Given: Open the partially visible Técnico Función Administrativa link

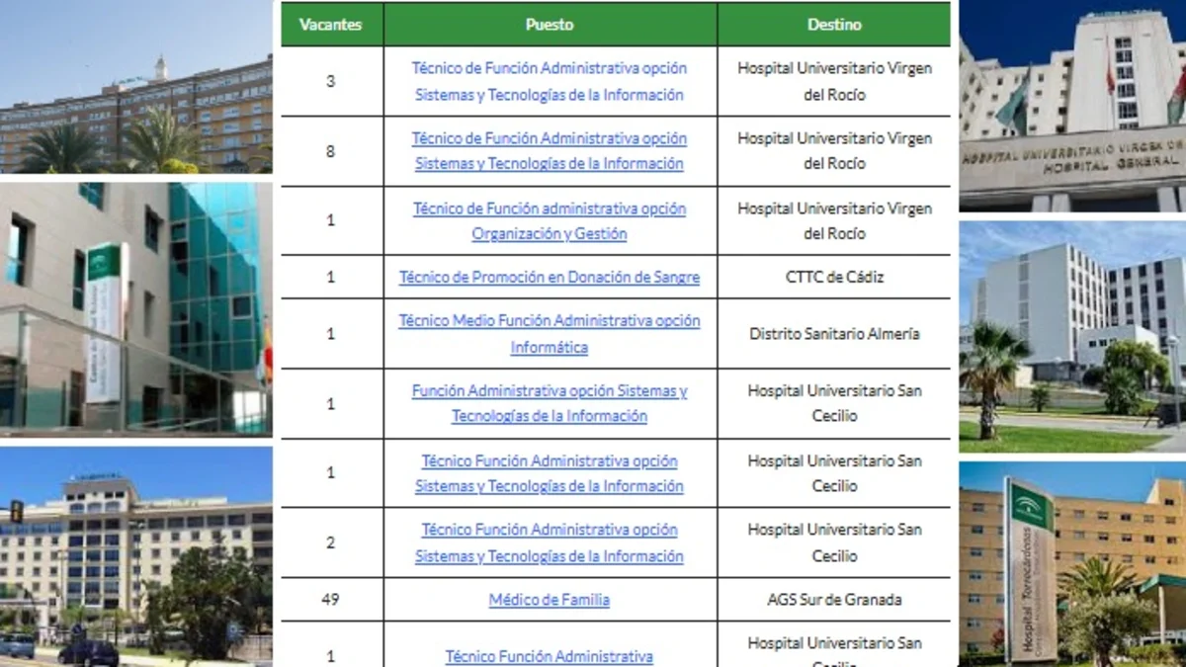Looking at the screenshot, I should click(549, 656).
